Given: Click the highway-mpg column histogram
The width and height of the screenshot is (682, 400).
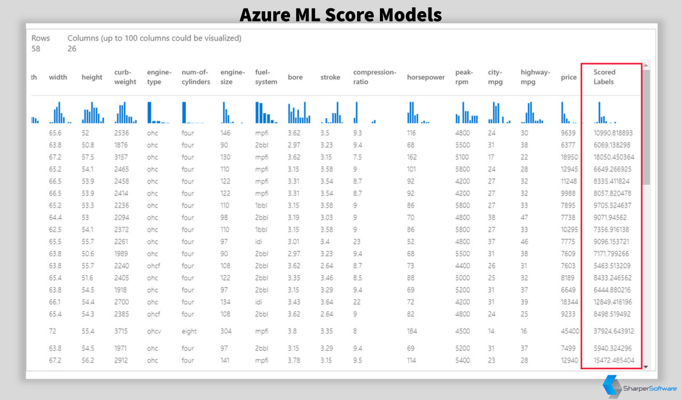Looking at the screenshot, I should tap(532, 113).
